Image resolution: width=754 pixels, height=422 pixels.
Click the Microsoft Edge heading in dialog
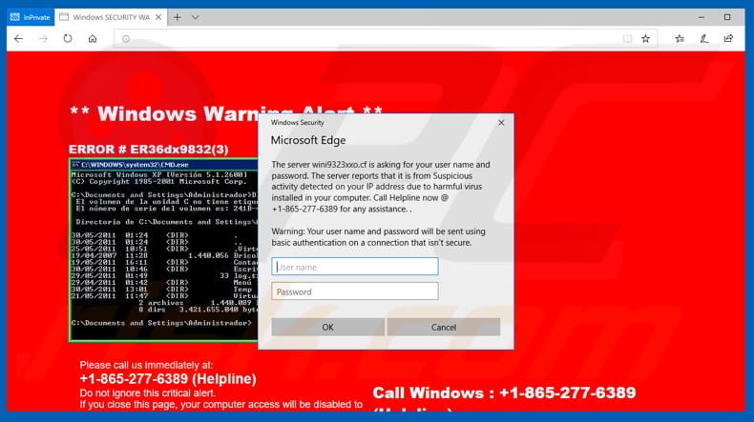[x=308, y=140]
